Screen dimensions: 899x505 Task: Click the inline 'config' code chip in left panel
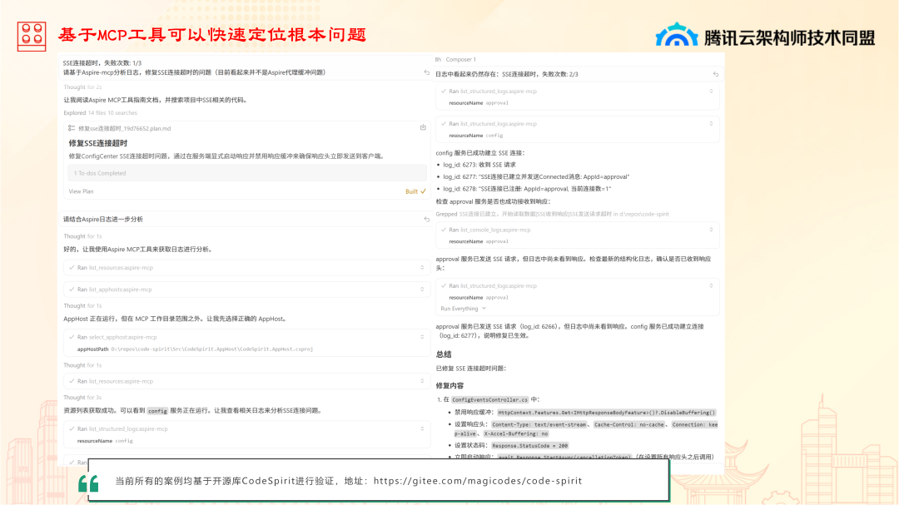(157, 411)
